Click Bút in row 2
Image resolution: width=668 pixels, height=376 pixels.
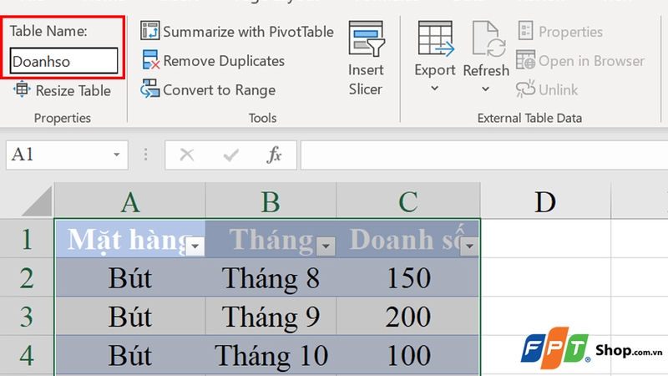tap(130, 277)
